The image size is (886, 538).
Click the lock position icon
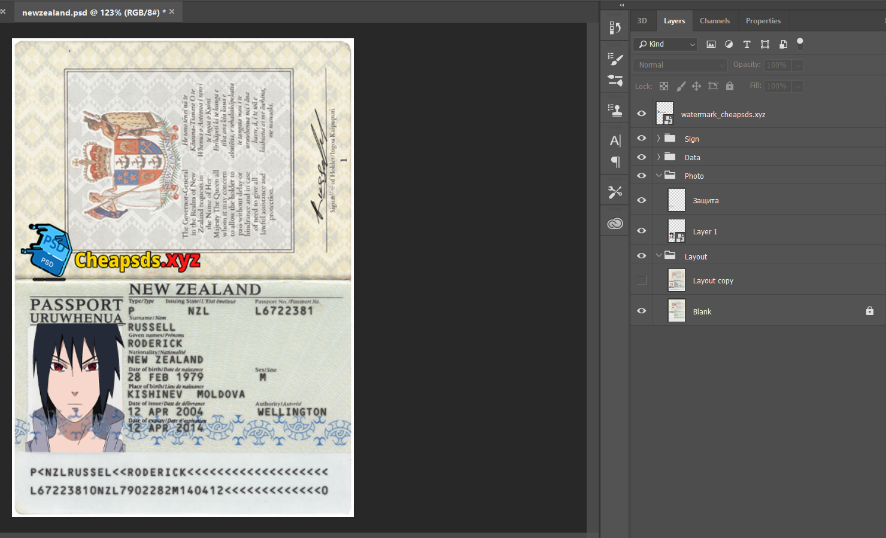click(x=696, y=86)
